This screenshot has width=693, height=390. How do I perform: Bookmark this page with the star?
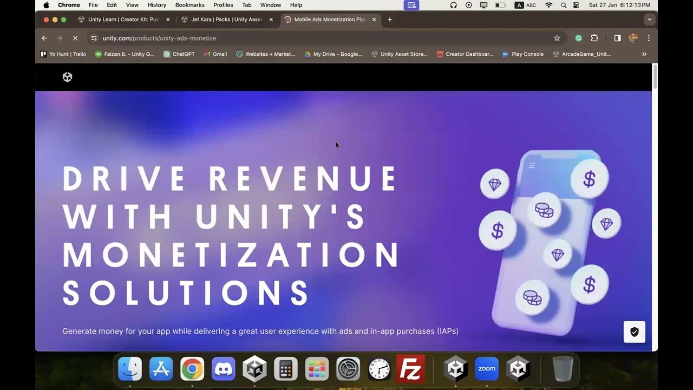[x=557, y=38]
